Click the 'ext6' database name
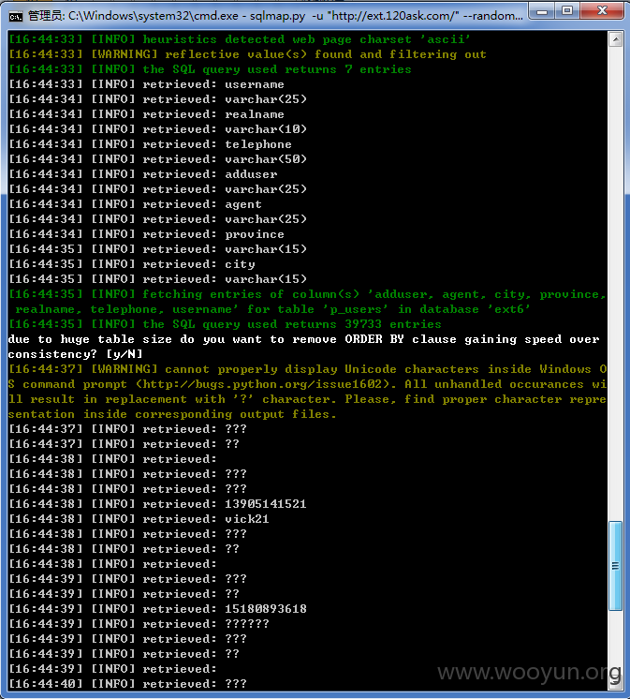The height and width of the screenshot is (699, 630). pos(509,309)
